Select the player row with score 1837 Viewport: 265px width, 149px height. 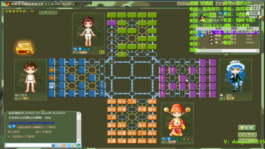(x=227, y=39)
